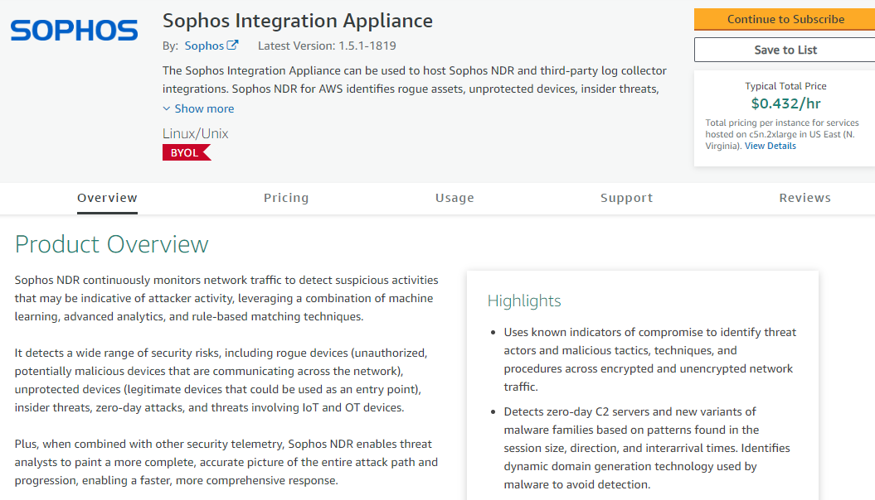Open the View Details pricing link

tap(770, 146)
